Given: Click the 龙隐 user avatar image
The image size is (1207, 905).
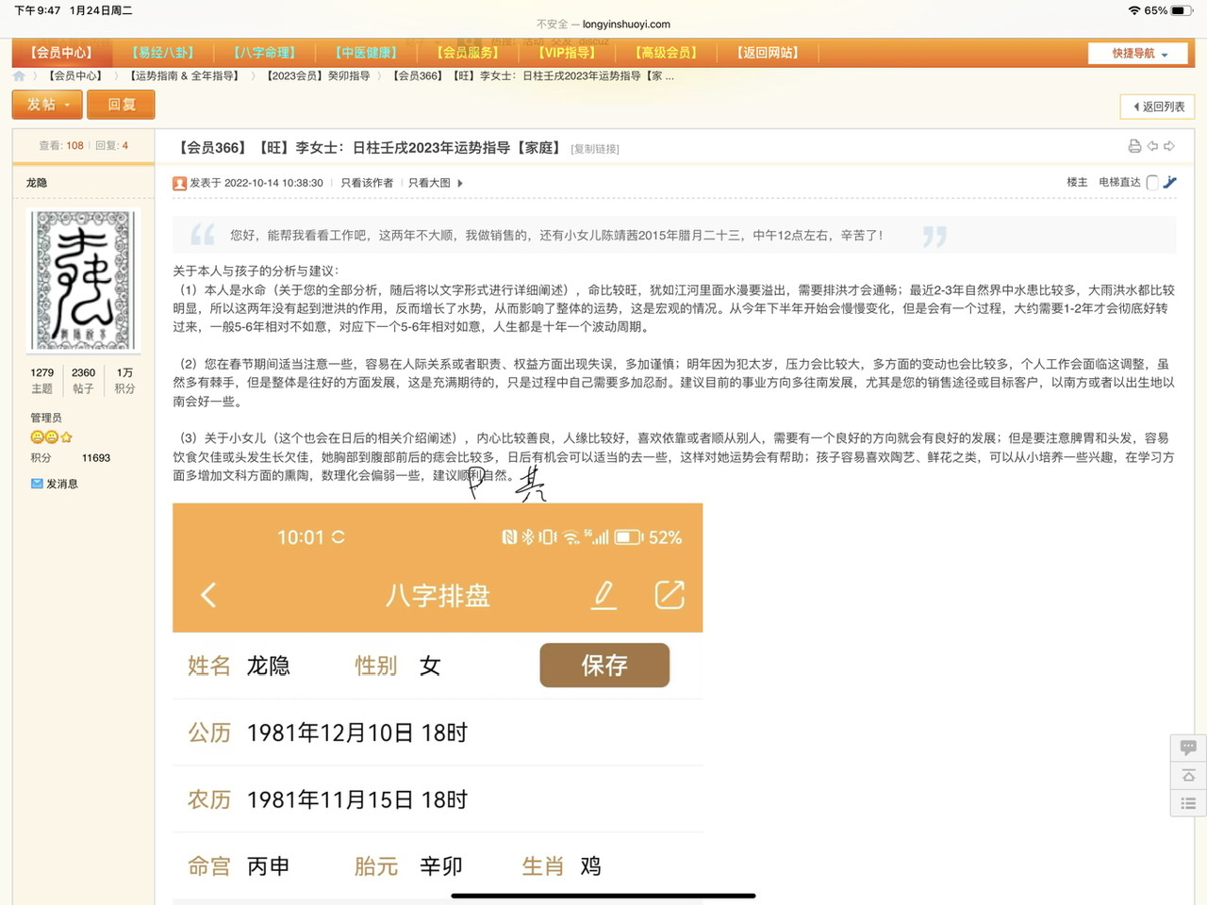Looking at the screenshot, I should [83, 280].
